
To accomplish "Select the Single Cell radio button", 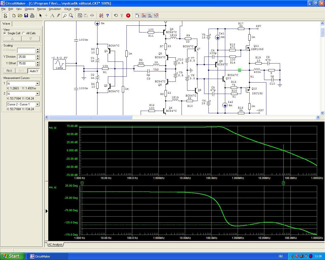I will [5, 33].
